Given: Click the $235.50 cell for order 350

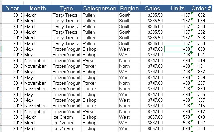Looking at the screenshot, I should click(x=153, y=43).
